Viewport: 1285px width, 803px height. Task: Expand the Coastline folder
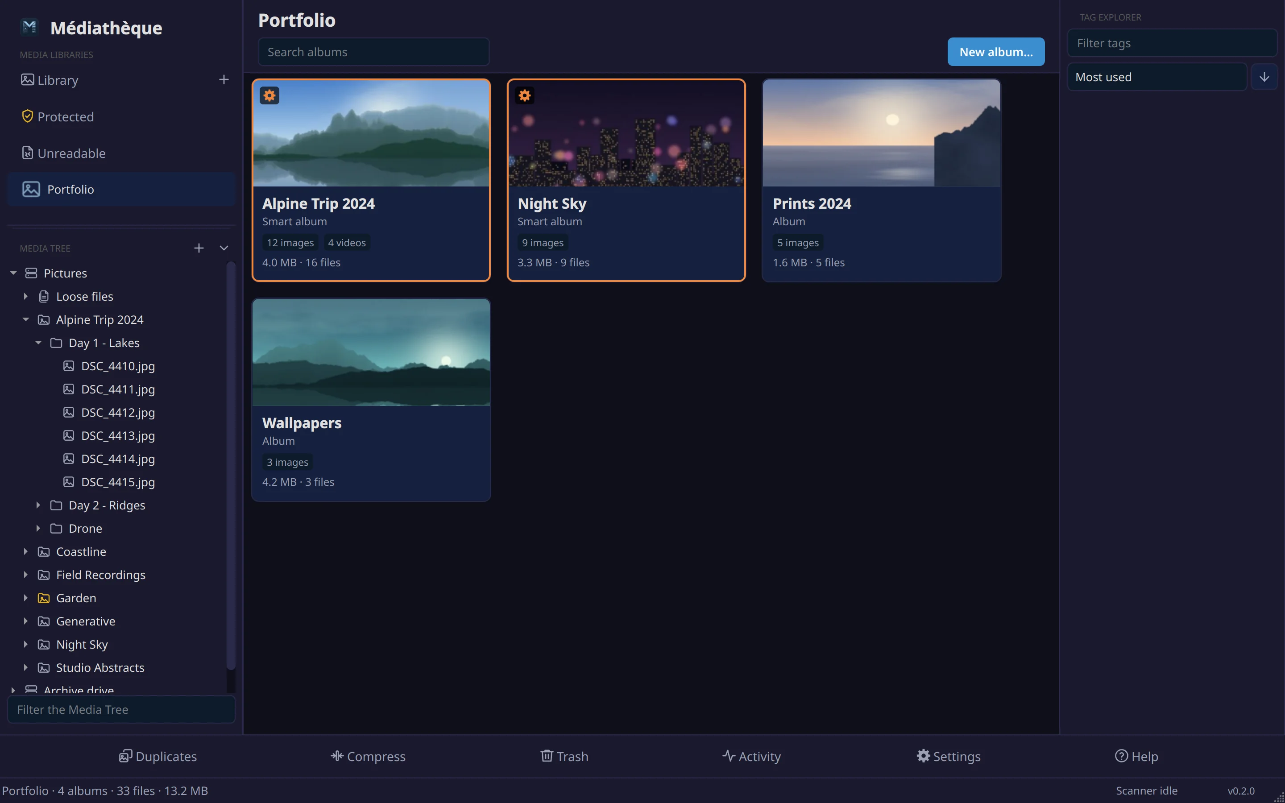click(25, 551)
